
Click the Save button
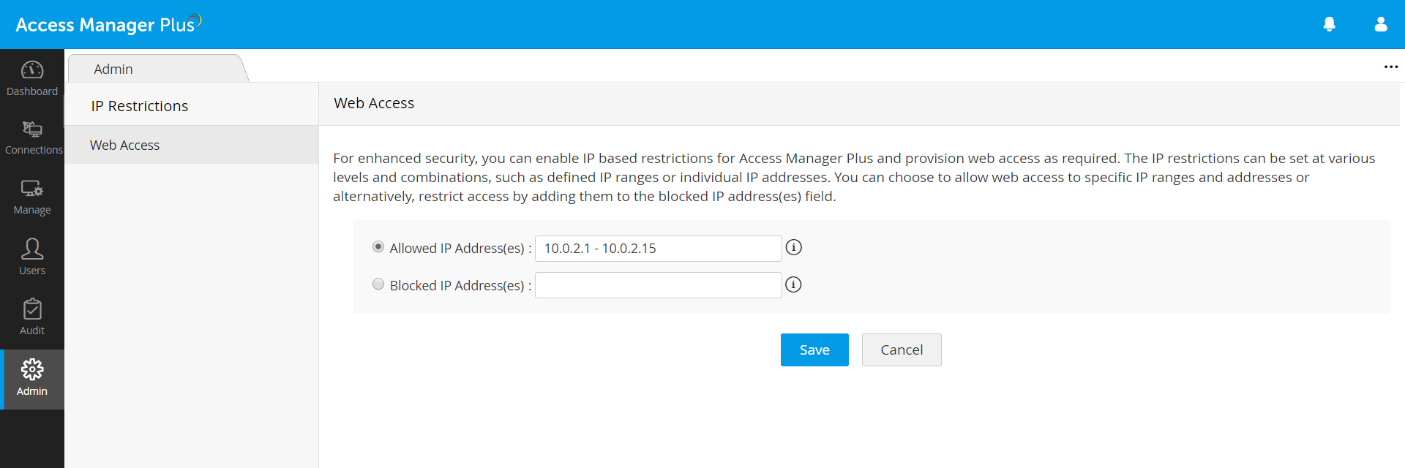(x=814, y=350)
